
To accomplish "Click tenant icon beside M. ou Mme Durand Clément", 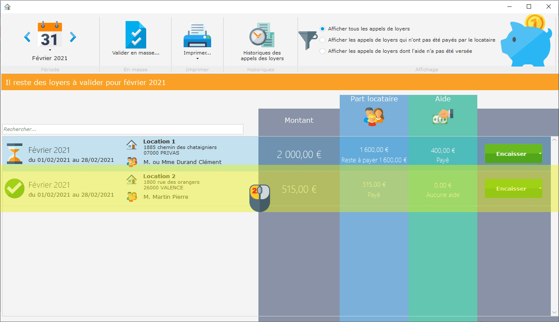I will (132, 162).
